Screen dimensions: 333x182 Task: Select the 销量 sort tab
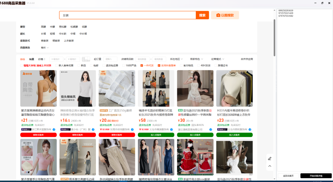32,59
